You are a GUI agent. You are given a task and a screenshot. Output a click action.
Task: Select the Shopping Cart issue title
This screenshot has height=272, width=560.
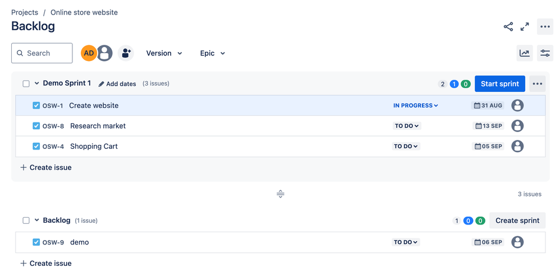click(x=94, y=146)
